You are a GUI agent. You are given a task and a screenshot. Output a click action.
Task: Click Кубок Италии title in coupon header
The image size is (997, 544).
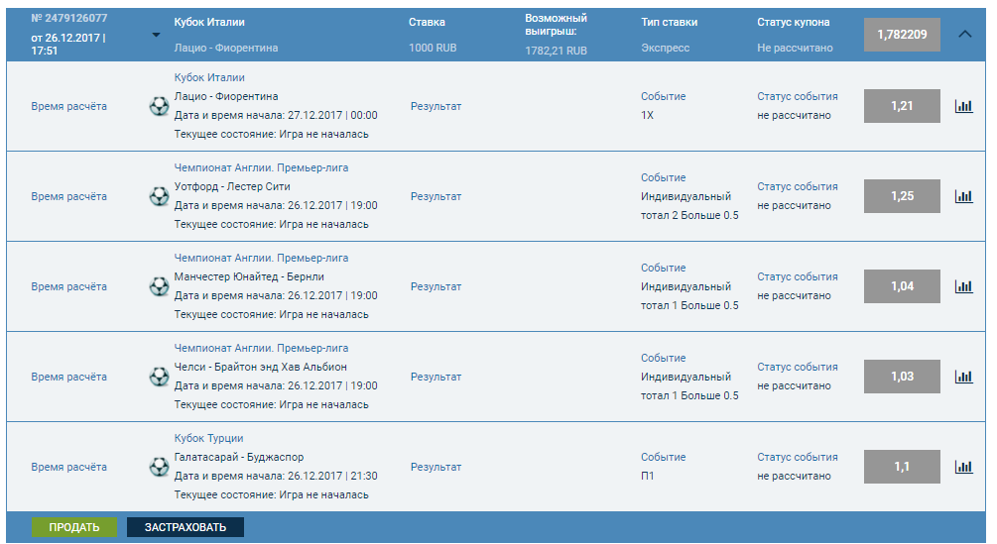point(209,22)
